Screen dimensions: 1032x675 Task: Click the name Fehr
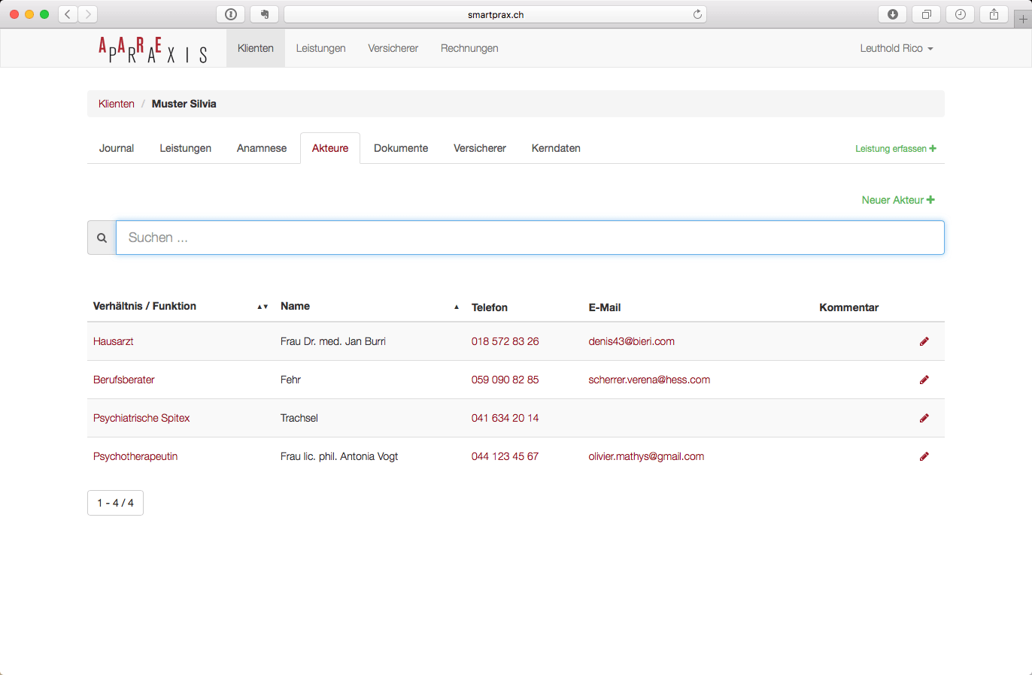291,380
